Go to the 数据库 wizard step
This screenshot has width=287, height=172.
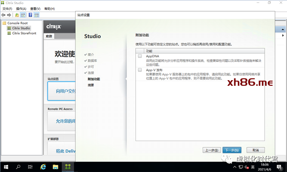92,61
